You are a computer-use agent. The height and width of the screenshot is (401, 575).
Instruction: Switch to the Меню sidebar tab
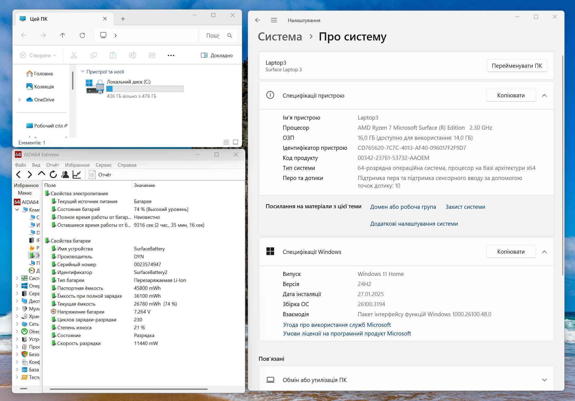click(25, 193)
